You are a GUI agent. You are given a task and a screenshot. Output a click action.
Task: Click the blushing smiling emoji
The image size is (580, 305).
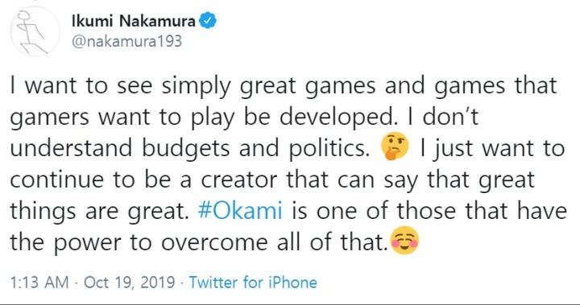tap(404, 241)
